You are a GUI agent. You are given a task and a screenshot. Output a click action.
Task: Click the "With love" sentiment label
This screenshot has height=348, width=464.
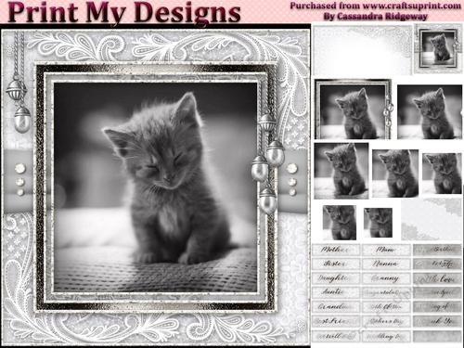437,278
